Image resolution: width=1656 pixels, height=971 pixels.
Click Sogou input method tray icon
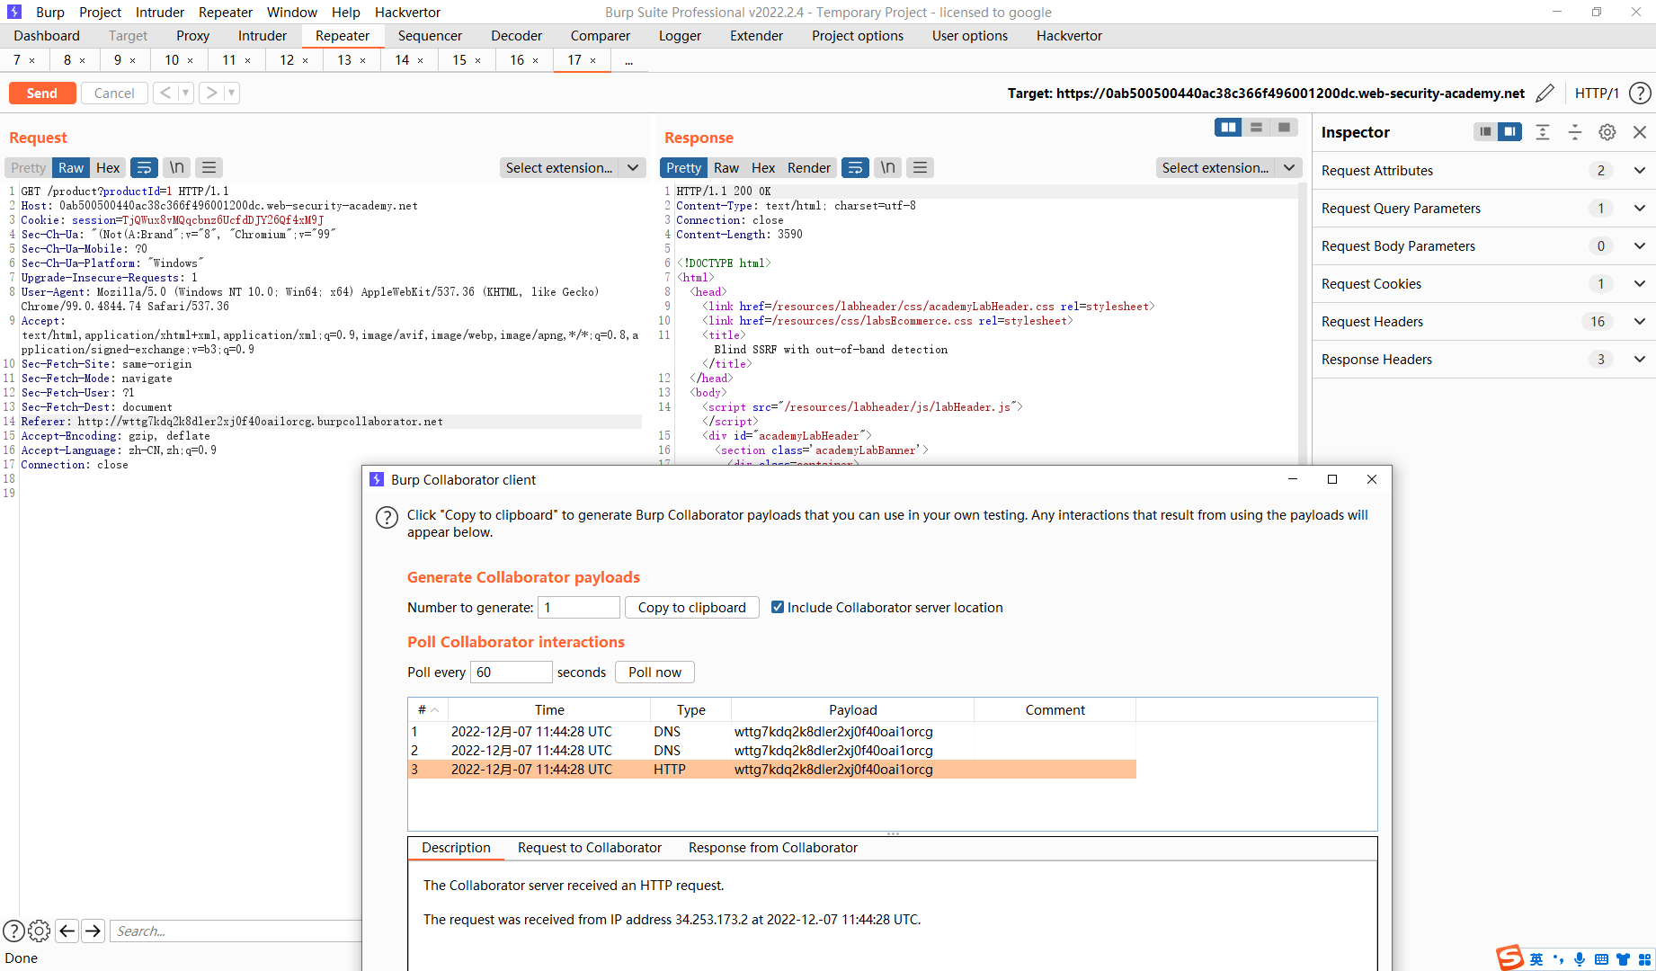(x=1510, y=958)
